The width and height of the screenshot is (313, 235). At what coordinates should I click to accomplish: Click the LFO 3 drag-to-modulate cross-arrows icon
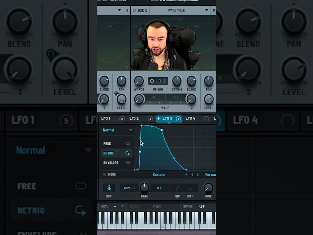[158, 118]
